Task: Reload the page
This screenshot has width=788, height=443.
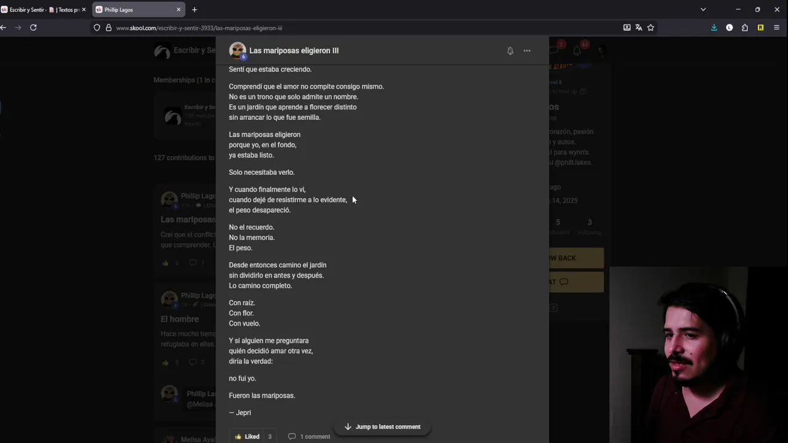Action: 33,28
